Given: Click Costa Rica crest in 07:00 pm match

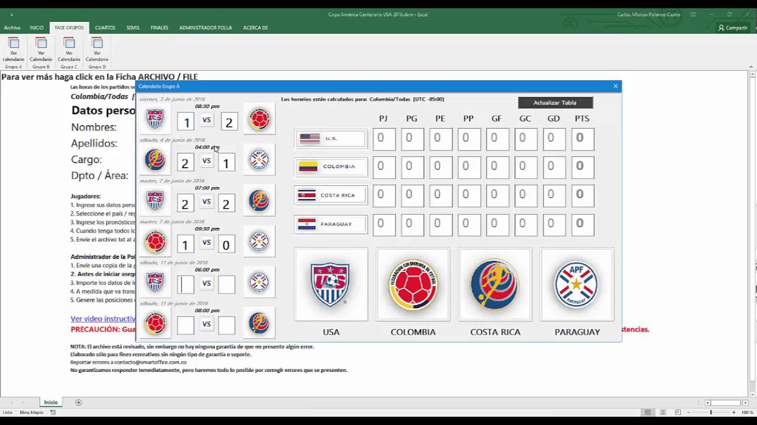Looking at the screenshot, I should [259, 201].
